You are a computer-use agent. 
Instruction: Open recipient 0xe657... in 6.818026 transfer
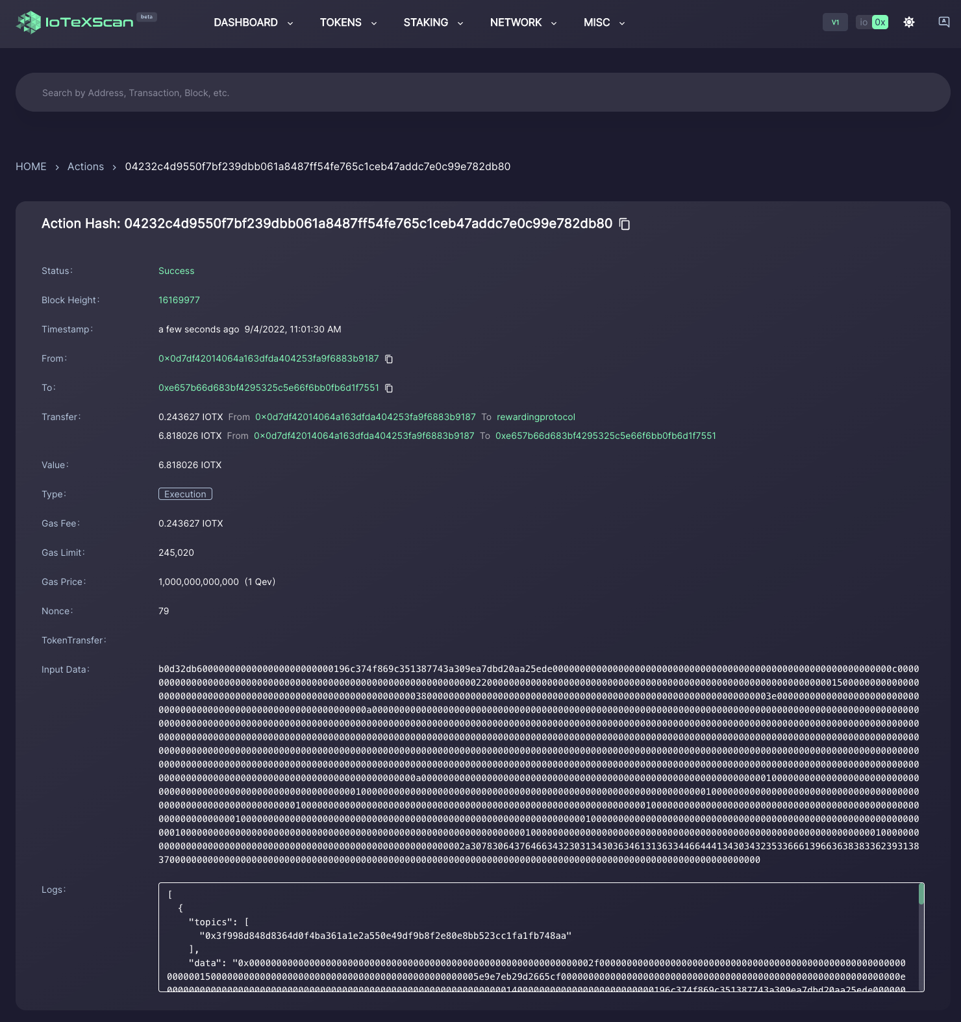[x=606, y=436]
